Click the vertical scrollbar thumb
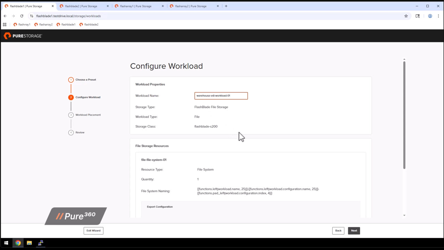 [x=404, y=115]
